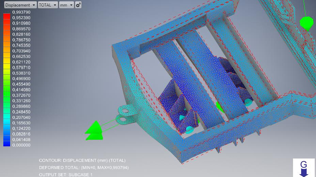Click legend value 0,372670
The width and height of the screenshot is (316, 177).
21,95
